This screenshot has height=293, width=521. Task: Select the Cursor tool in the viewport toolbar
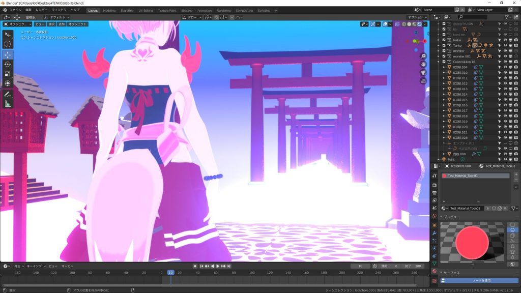tap(8, 44)
